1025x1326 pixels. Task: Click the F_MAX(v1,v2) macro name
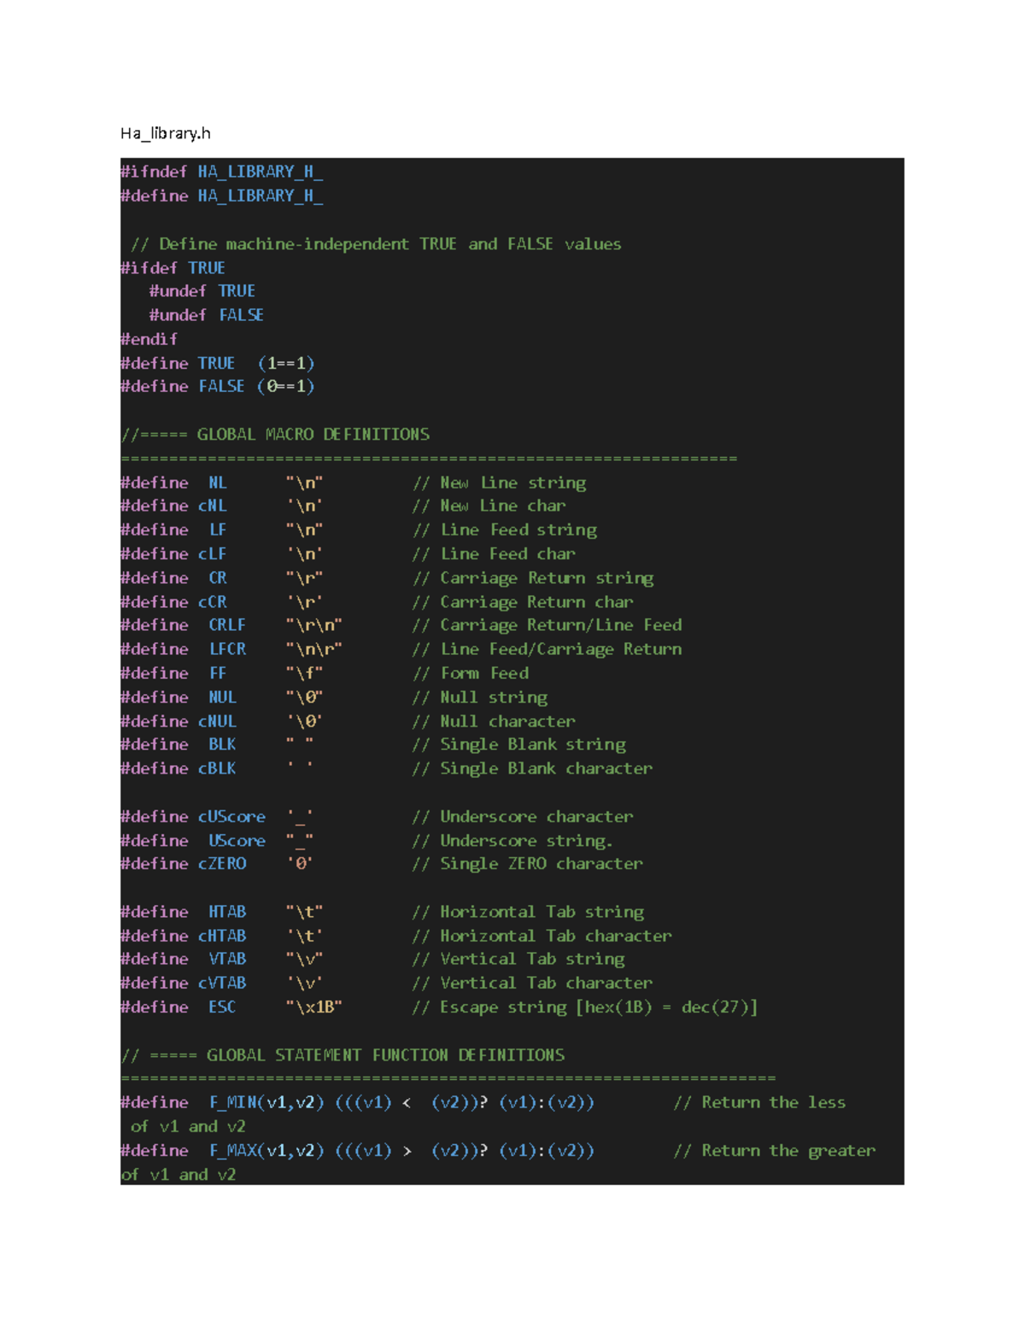pyautogui.click(x=266, y=1151)
